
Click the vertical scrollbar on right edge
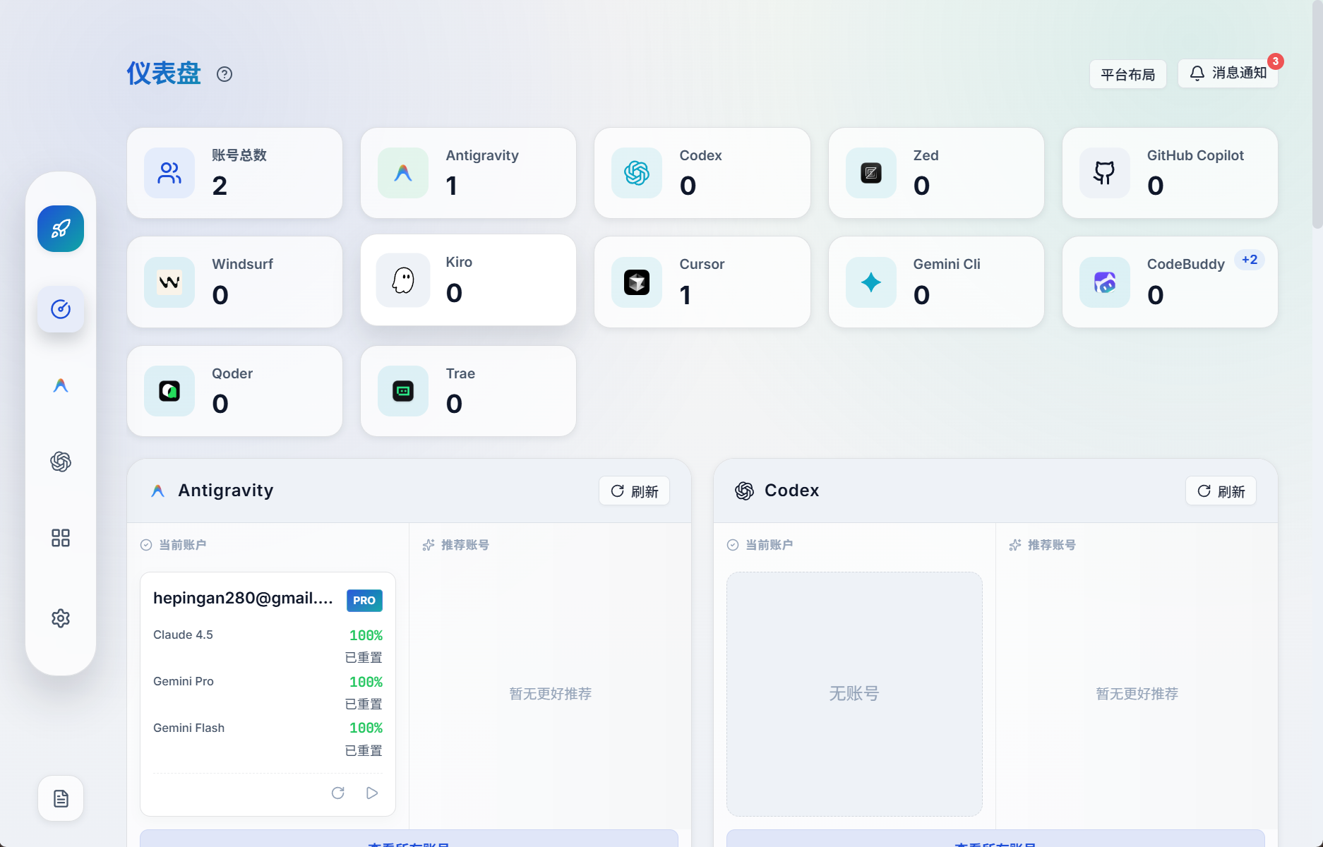coord(1317,113)
